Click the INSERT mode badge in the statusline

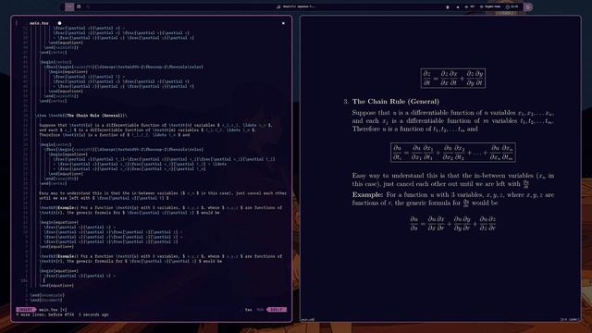click(26, 310)
